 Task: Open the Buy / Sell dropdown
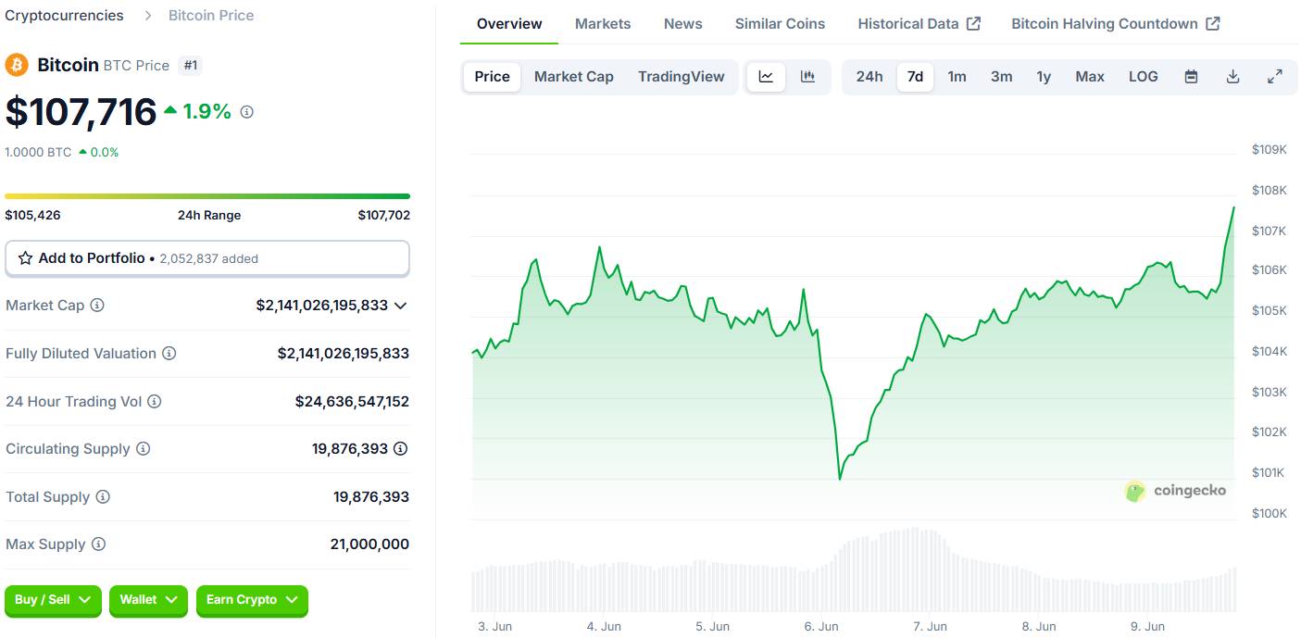(x=53, y=601)
